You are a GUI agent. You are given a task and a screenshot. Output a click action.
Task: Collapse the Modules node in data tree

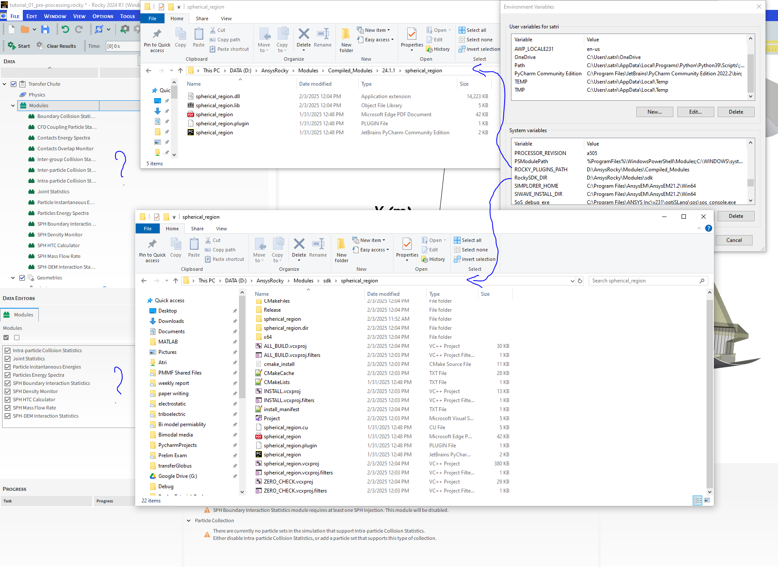13,105
